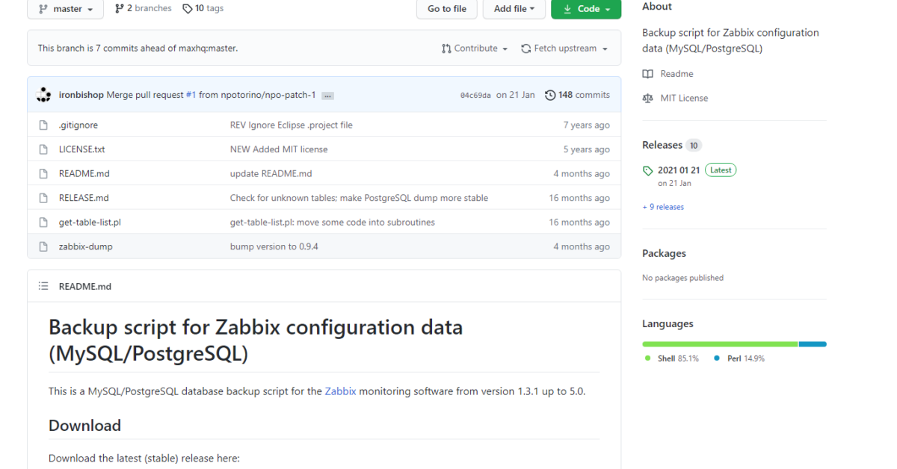The image size is (897, 469).
Task: Click the MIT License scale icon
Action: pyautogui.click(x=647, y=98)
